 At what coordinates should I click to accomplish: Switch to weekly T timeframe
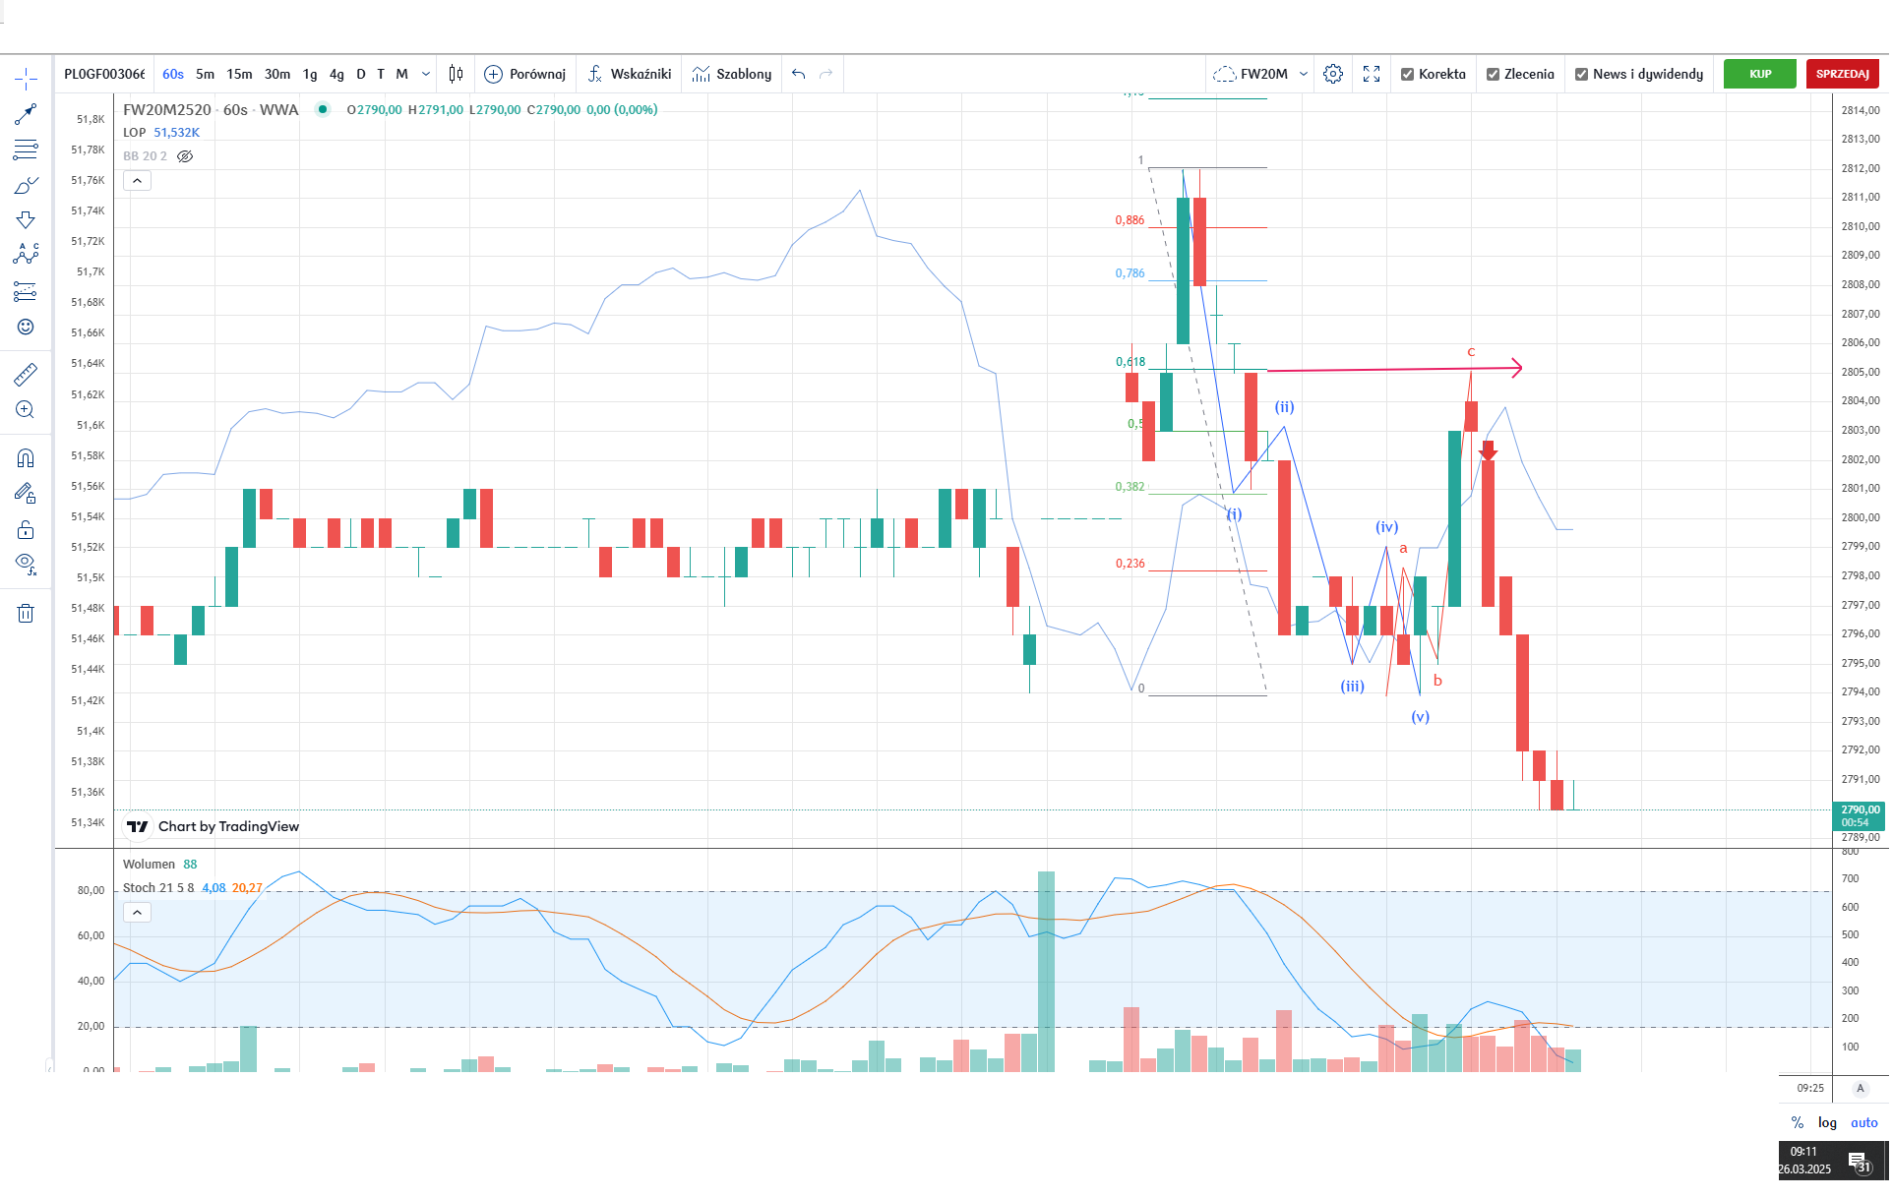tap(381, 74)
